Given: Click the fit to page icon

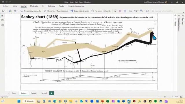Looking at the screenshot, I should tap(181, 97).
